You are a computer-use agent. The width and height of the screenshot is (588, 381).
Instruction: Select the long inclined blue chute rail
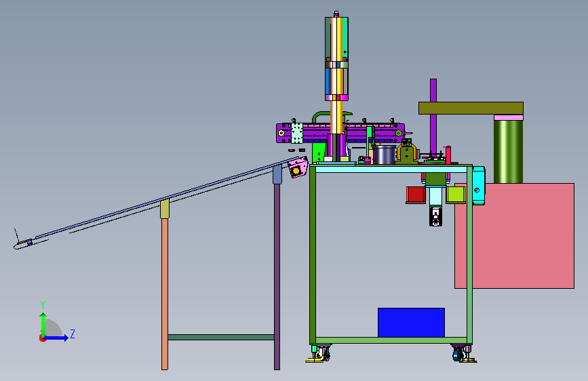coord(165,199)
